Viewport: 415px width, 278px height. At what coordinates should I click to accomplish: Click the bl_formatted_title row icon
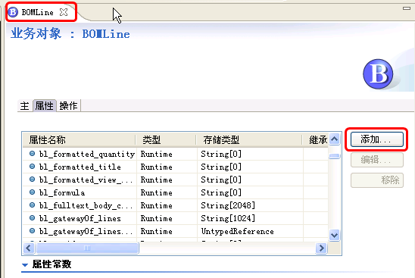(x=32, y=167)
